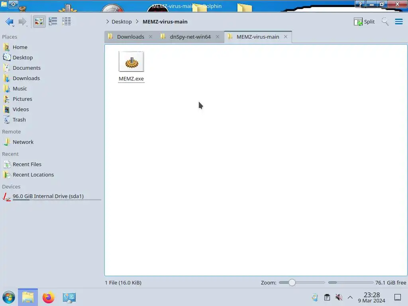Select the MEMZ-virus-main tab
This screenshot has width=408, height=306.
258,37
